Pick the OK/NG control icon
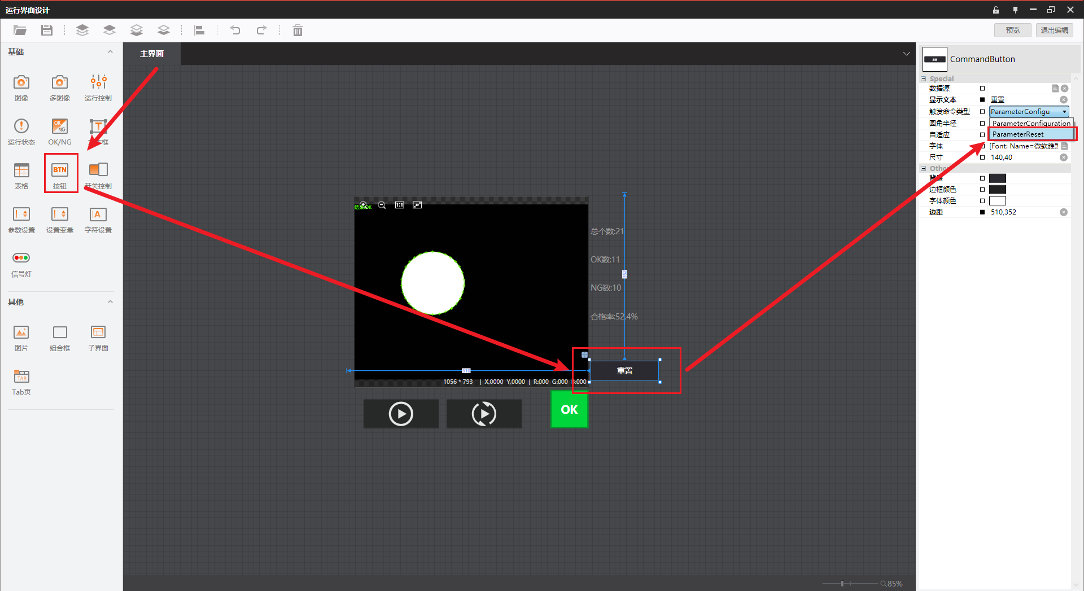1084x591 pixels. (x=60, y=127)
